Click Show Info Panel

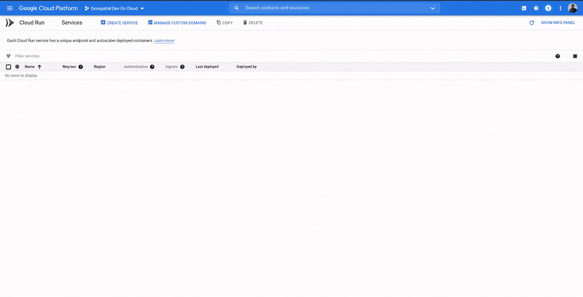pos(557,23)
